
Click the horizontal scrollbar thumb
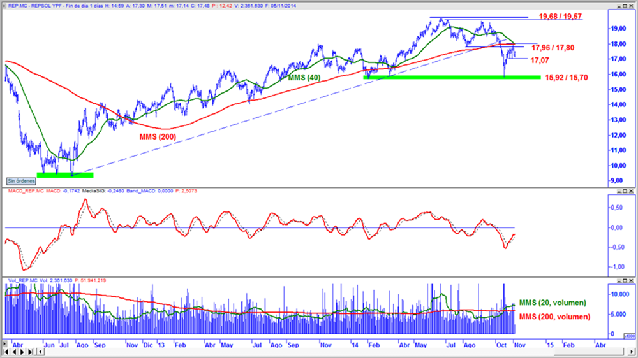[x=589, y=352]
